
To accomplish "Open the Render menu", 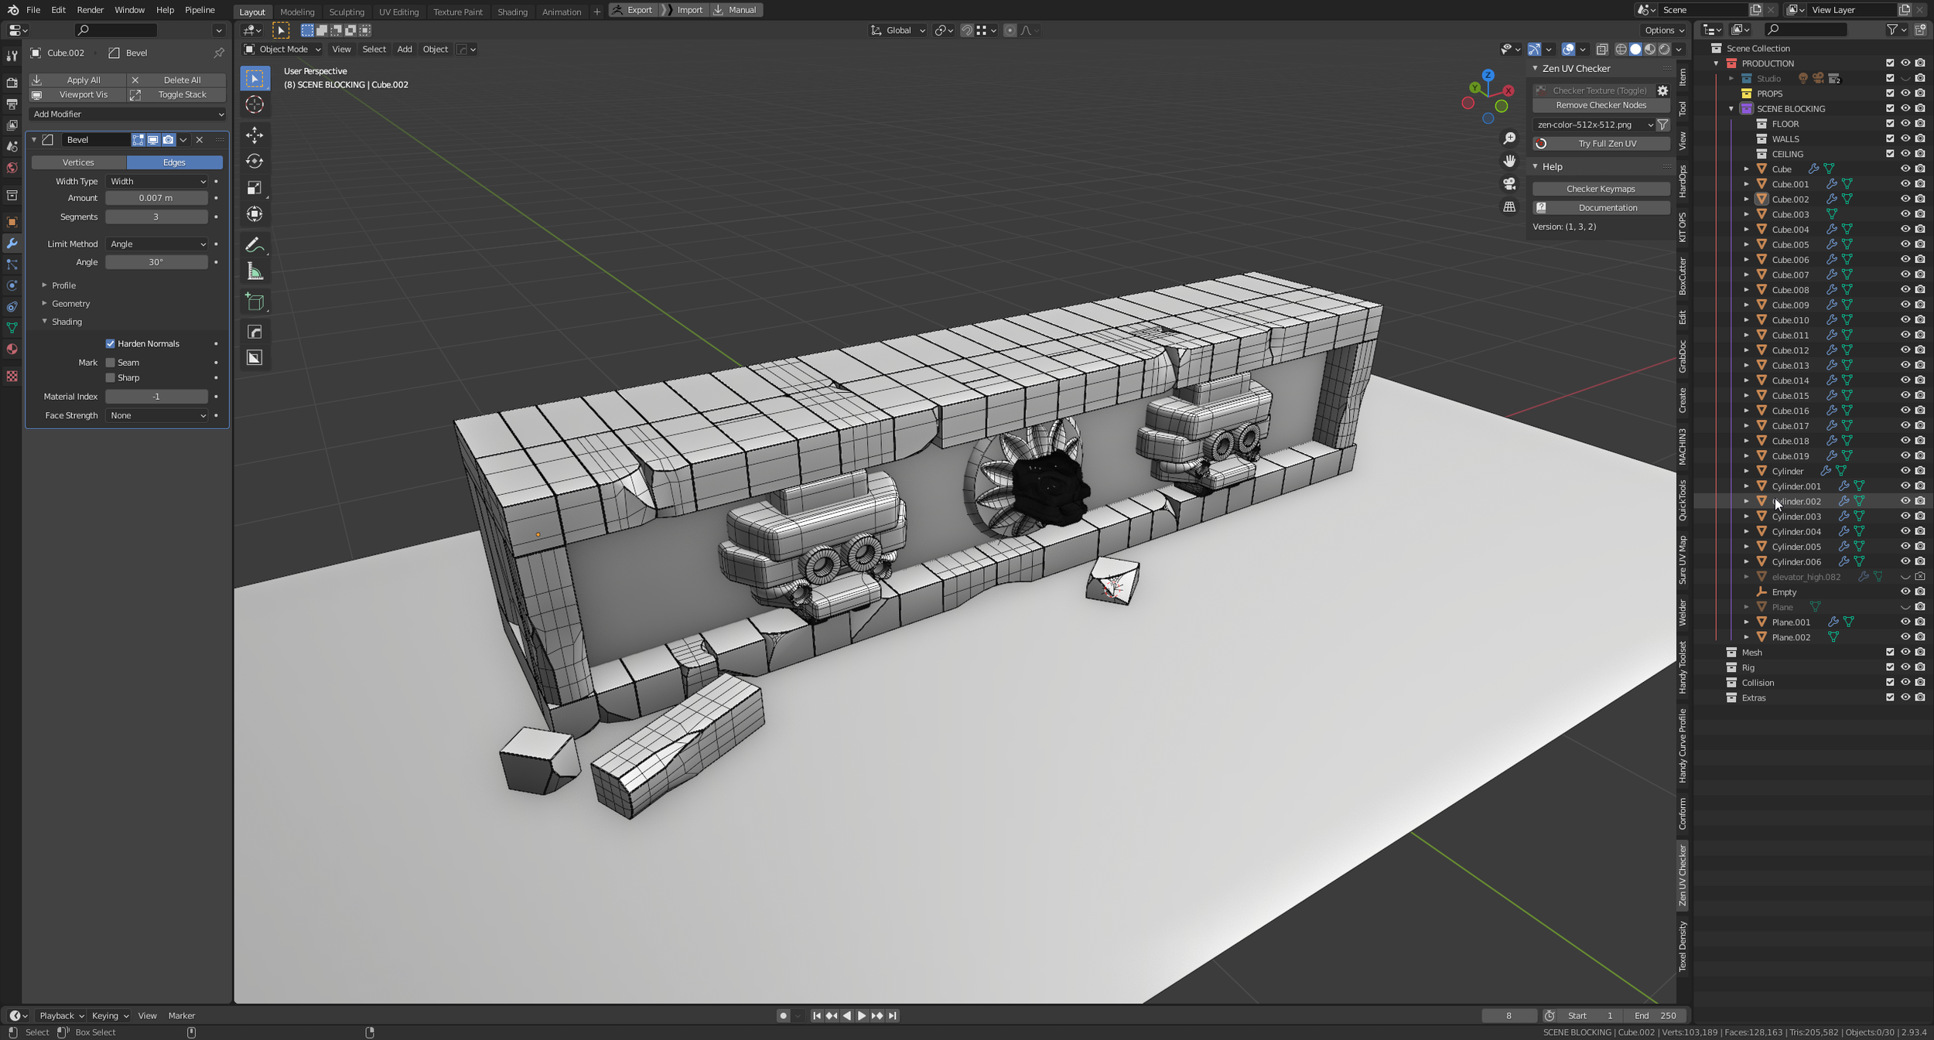I will pyautogui.click(x=90, y=10).
